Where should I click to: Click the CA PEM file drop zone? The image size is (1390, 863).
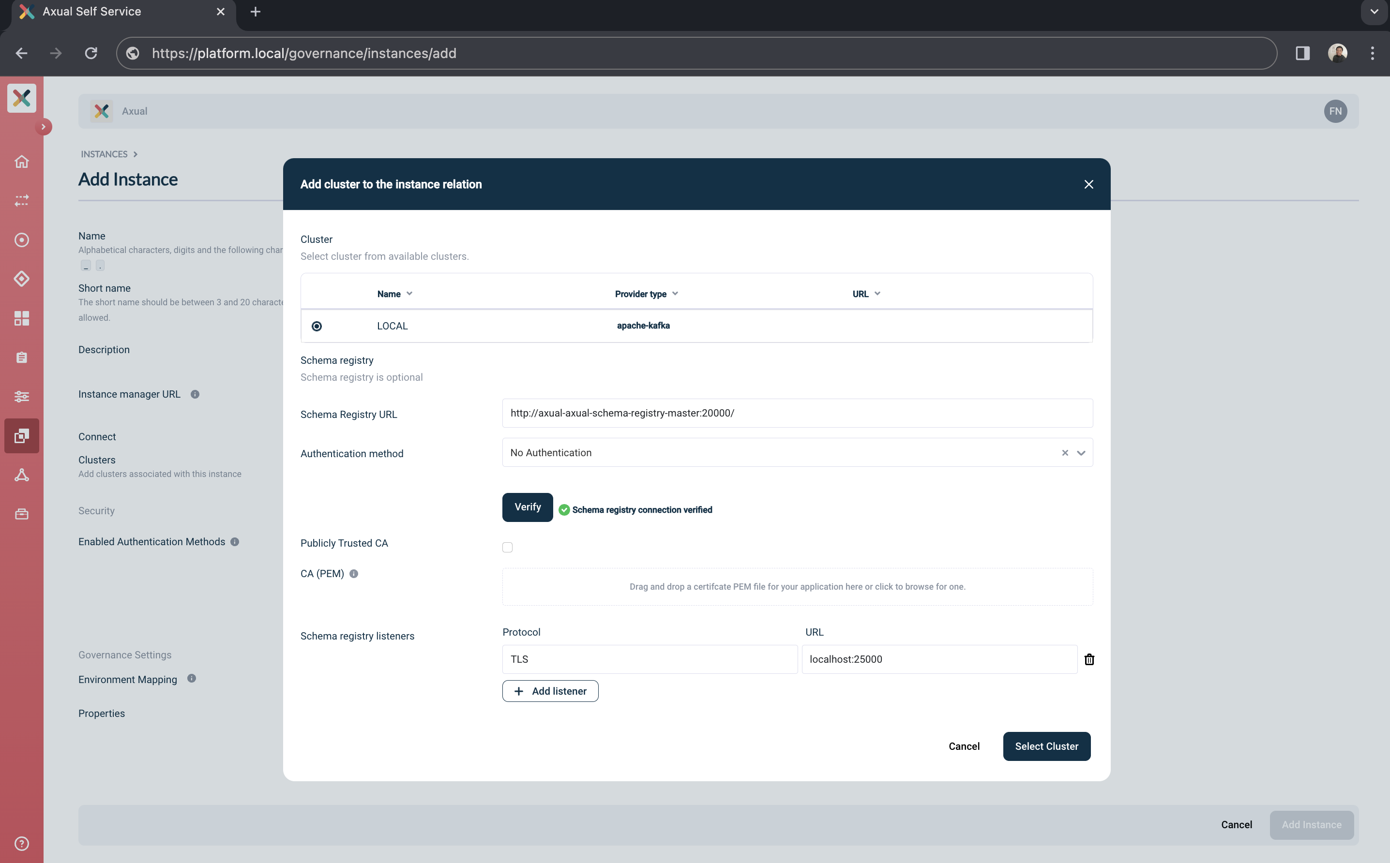797,586
